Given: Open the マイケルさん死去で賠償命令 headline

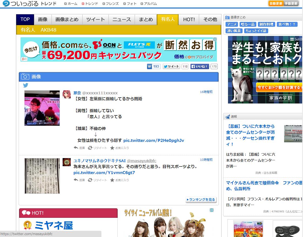Looking at the screenshot, I should [264, 186].
